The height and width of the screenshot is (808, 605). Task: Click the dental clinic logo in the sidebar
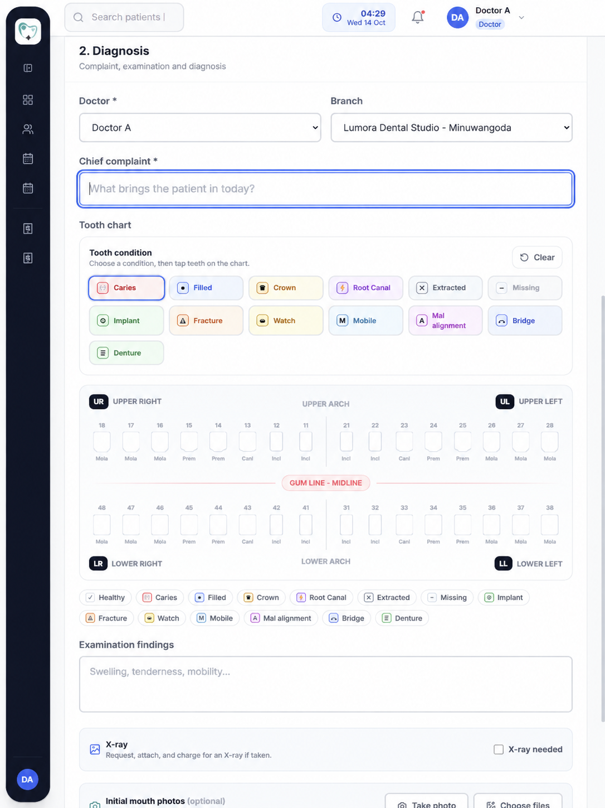click(28, 31)
